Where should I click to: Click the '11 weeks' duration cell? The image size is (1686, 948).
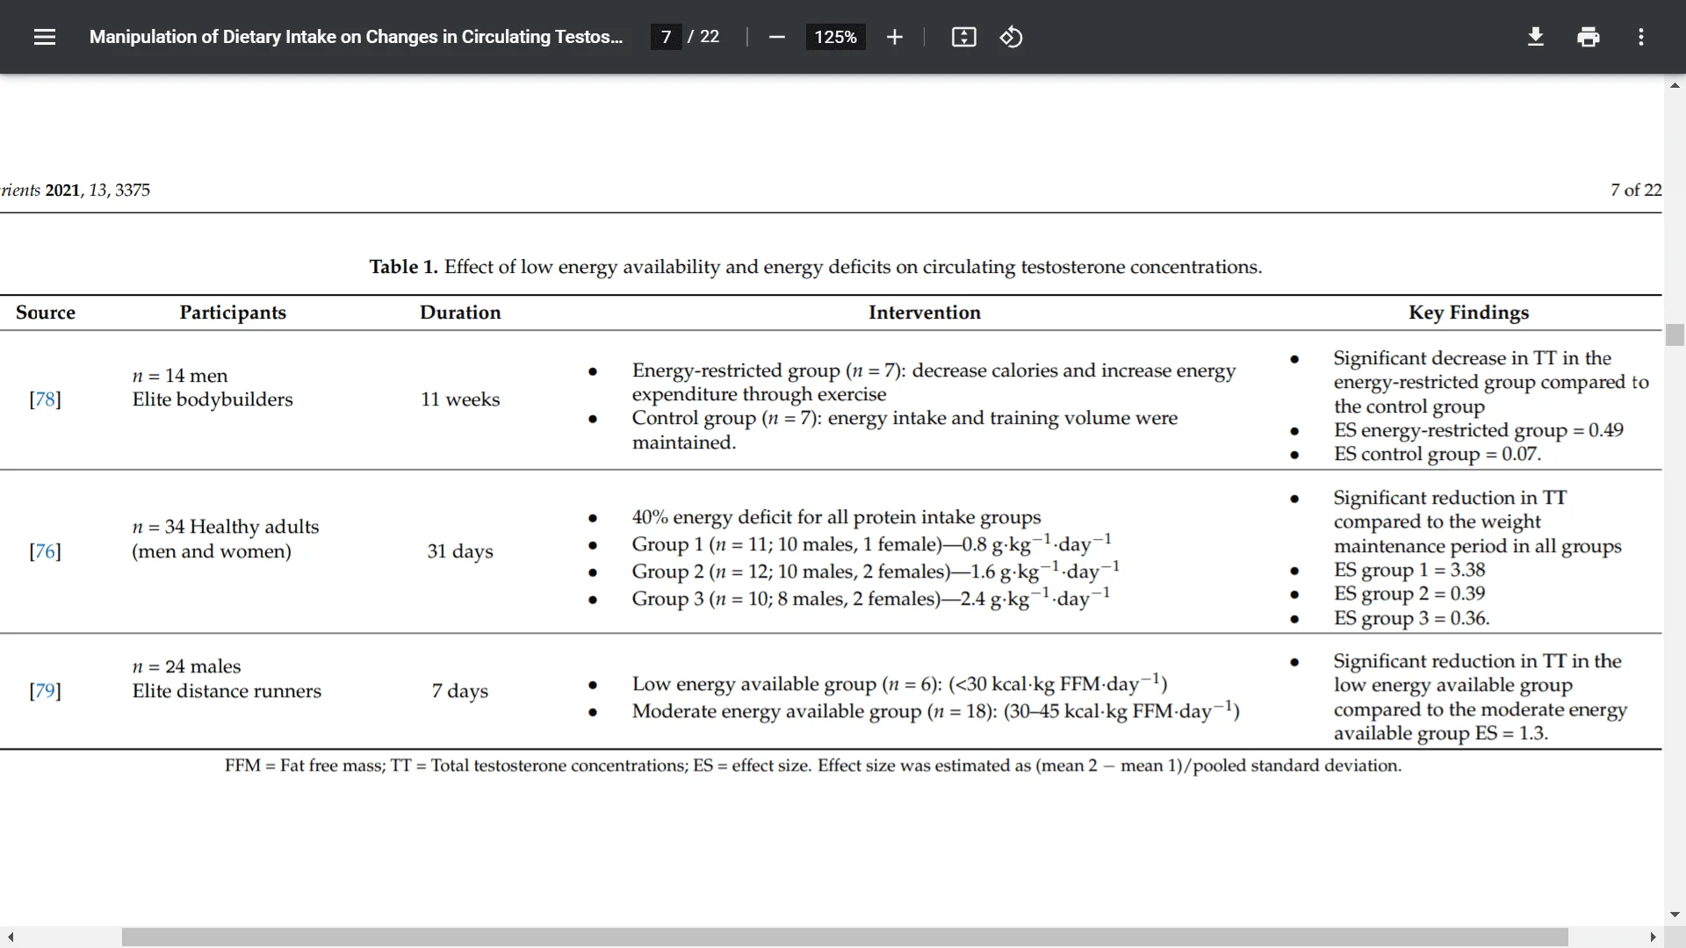(x=460, y=399)
